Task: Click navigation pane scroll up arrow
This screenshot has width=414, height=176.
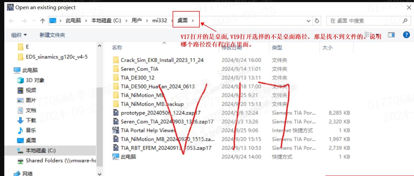Action: (x=100, y=46)
